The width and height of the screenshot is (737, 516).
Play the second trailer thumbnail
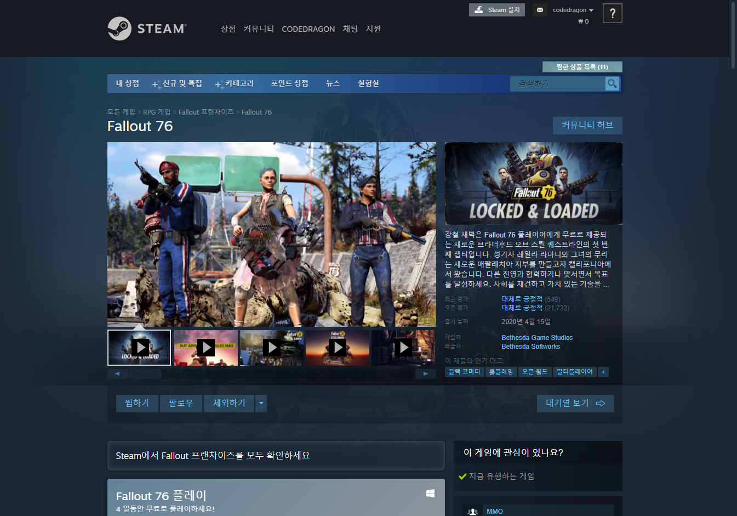coord(205,348)
